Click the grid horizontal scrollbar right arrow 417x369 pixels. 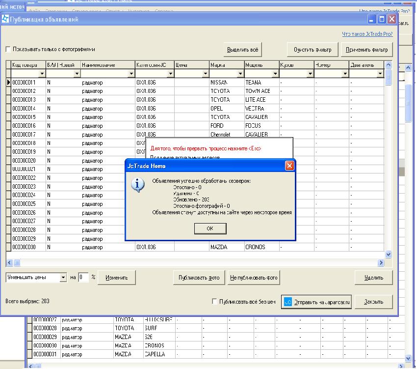point(381,263)
